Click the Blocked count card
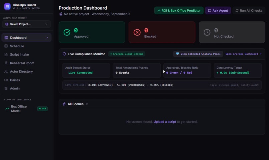269x160 pixels. point(162,32)
